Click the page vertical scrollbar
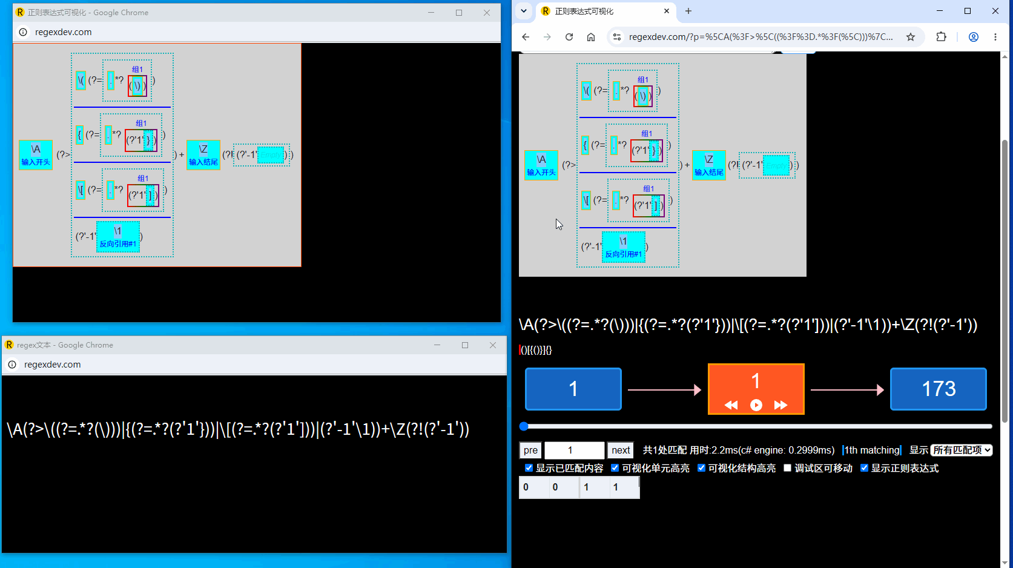Screen dimensions: 1013x568 1005,282
